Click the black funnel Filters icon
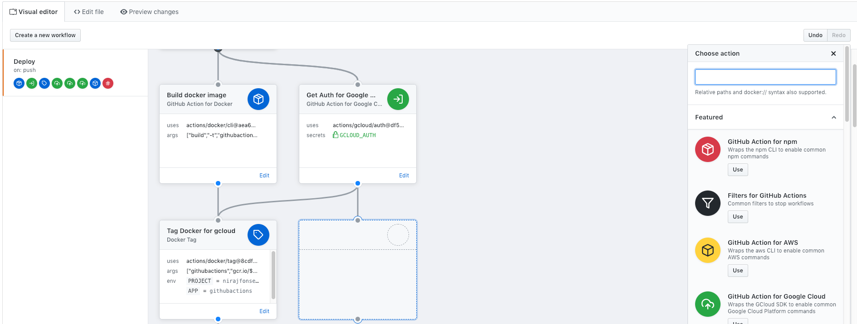This screenshot has width=857, height=324. tap(708, 203)
